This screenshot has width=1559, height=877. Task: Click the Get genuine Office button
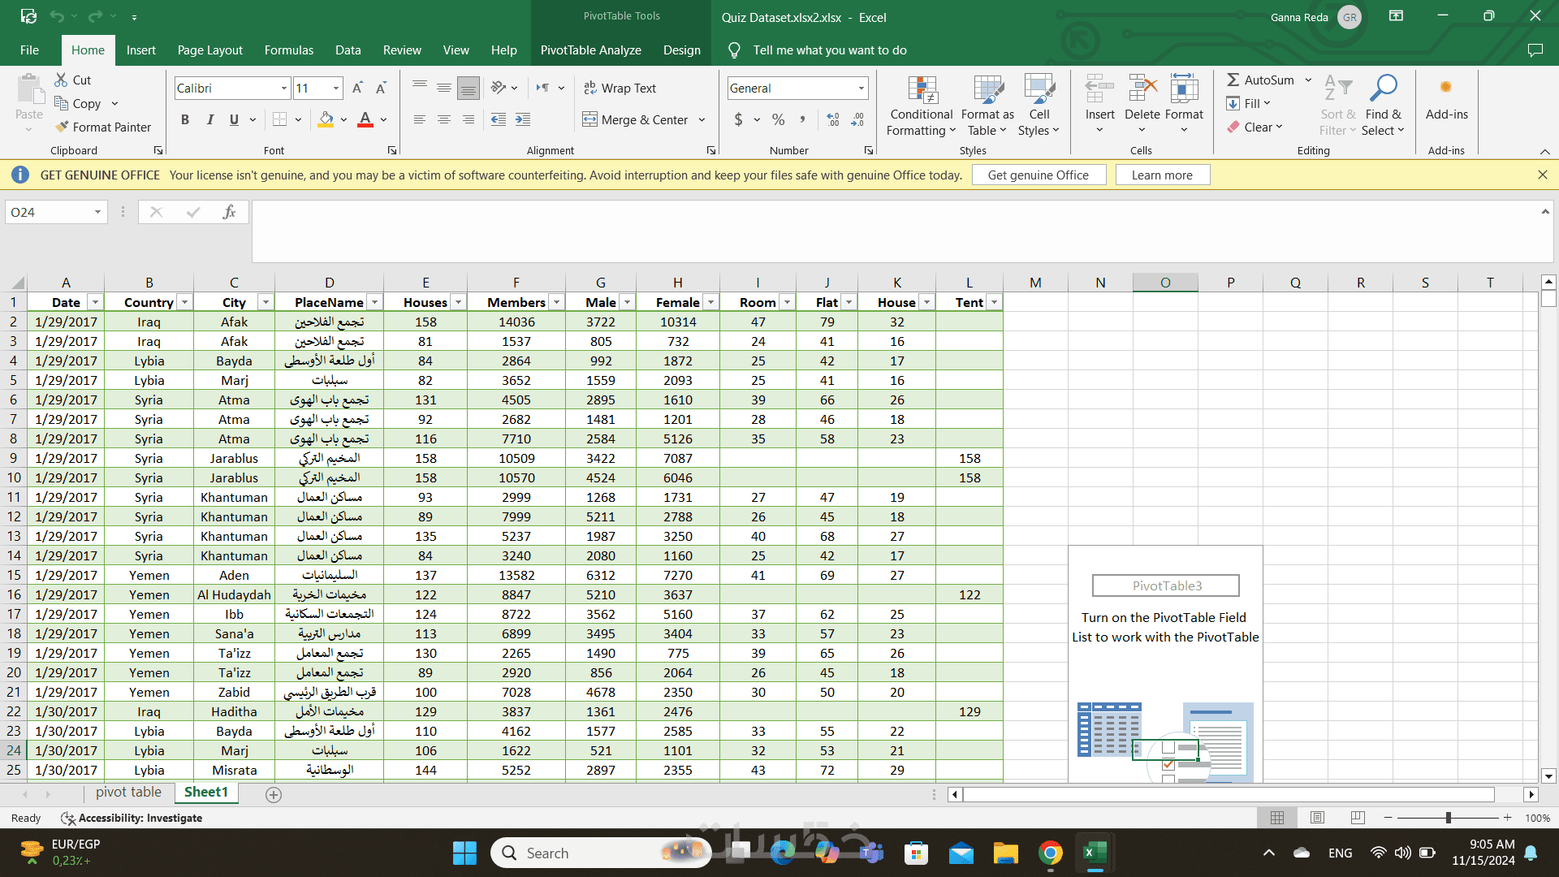(1038, 175)
